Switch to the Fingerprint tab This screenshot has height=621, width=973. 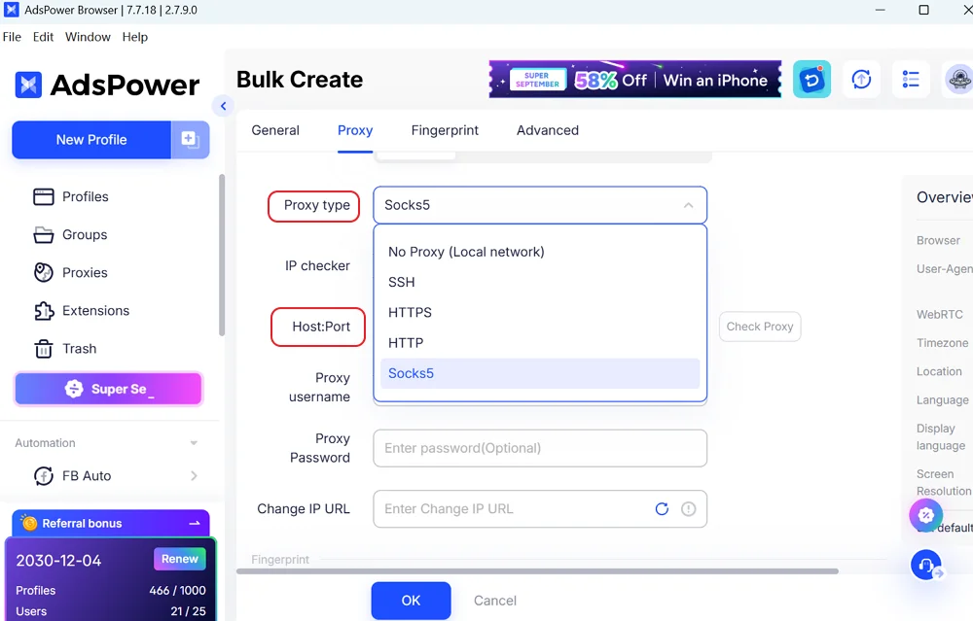coord(445,130)
